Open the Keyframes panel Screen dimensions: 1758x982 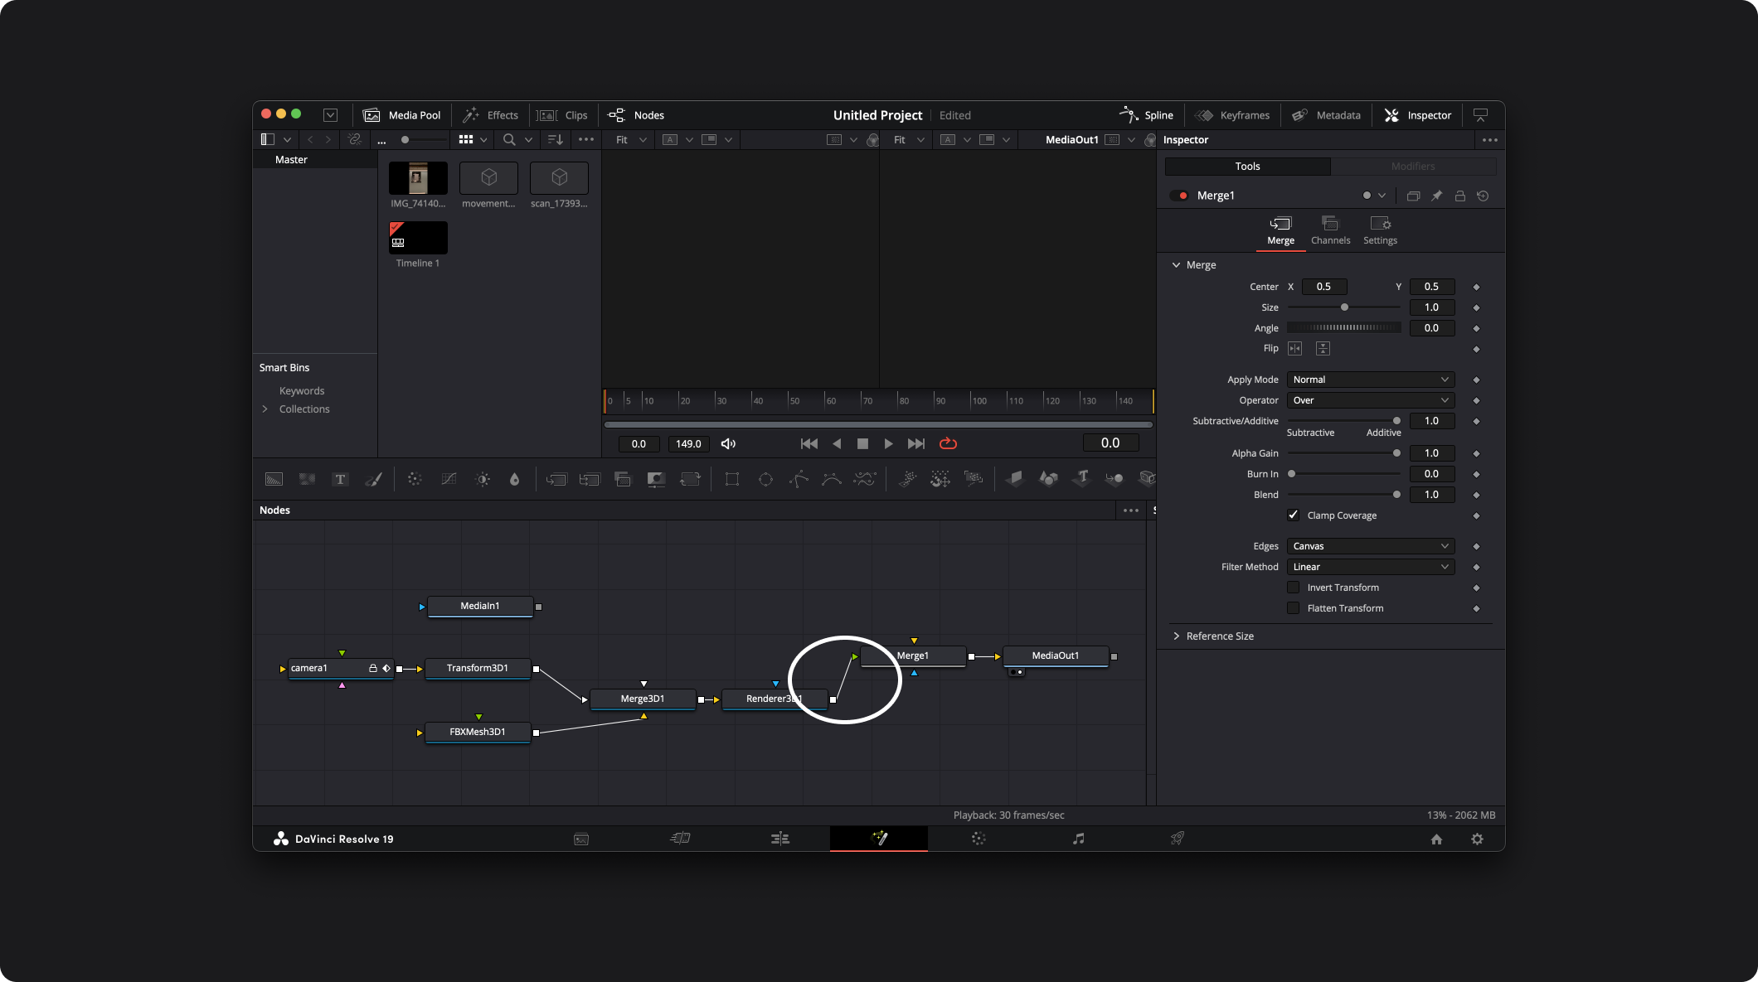click(1233, 115)
